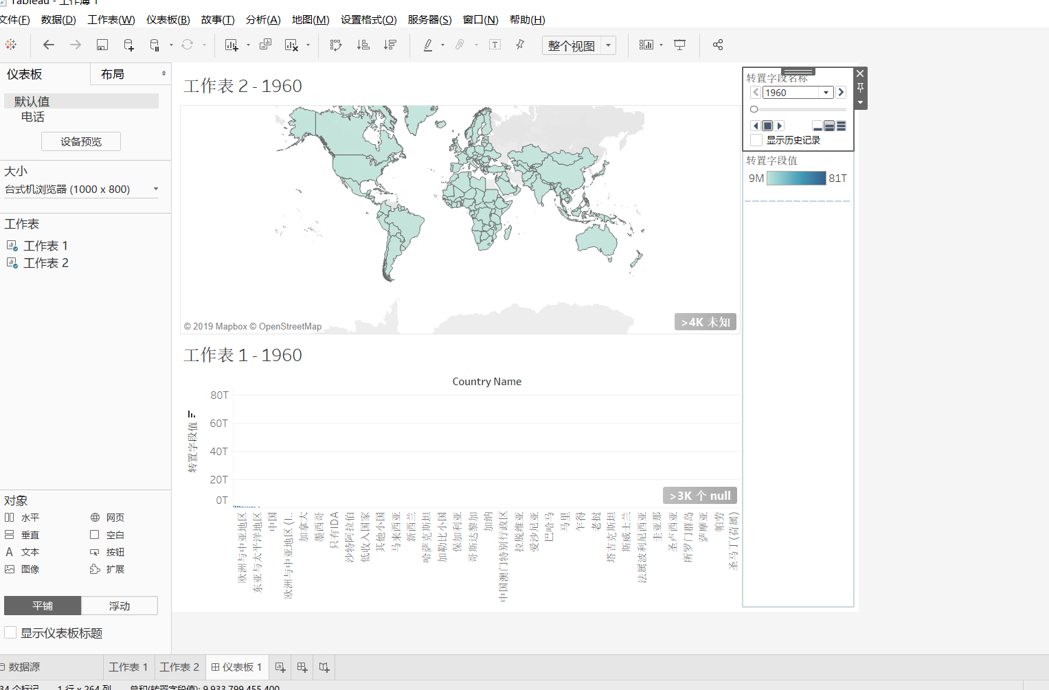Screen dimensions: 1049x690
Task: Open the 1960 year dropdown
Action: (825, 92)
